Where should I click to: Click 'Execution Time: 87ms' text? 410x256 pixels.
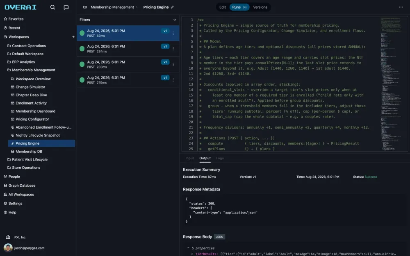199,177
